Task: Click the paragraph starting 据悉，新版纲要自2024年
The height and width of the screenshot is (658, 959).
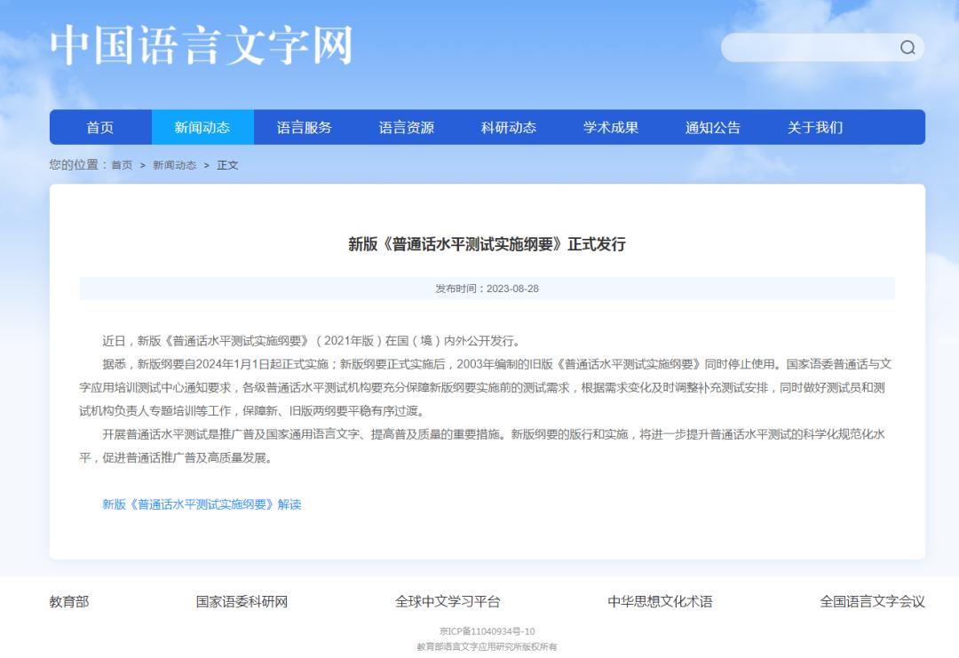Action: (487, 388)
